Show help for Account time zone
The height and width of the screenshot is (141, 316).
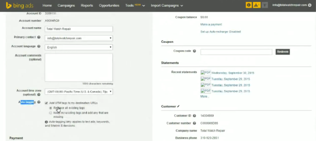click(x=39, y=94)
